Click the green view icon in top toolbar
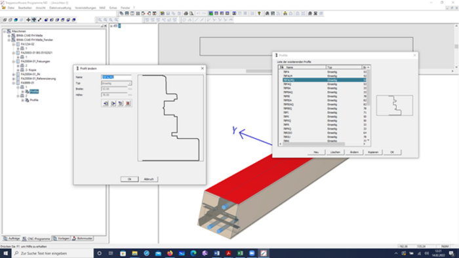The height and width of the screenshot is (258, 459). pyautogui.click(x=210, y=14)
